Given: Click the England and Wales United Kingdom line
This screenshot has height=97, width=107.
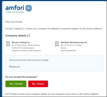Looking at the screenshot, I should [x=26, y=51].
